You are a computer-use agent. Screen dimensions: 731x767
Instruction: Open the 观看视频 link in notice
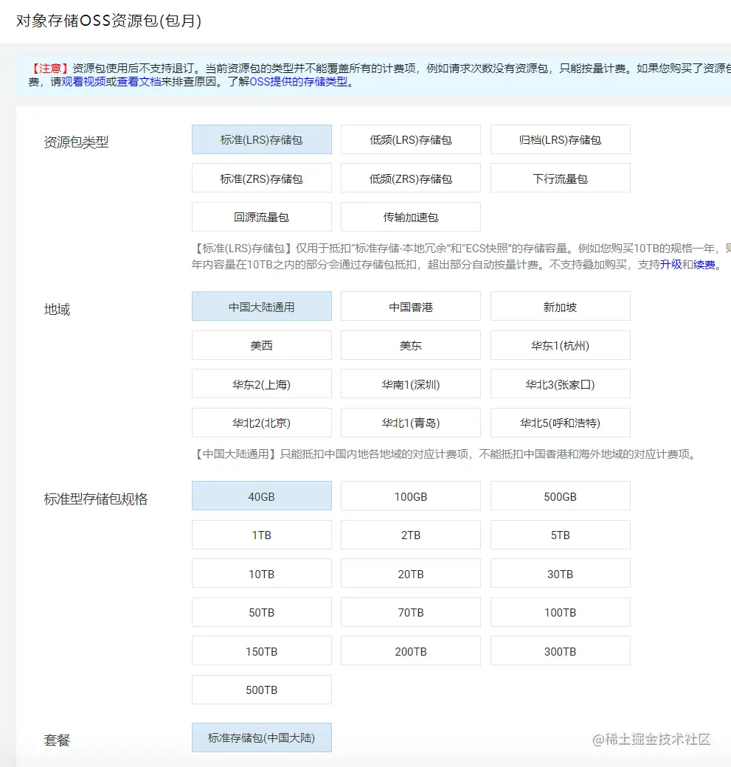[x=83, y=82]
